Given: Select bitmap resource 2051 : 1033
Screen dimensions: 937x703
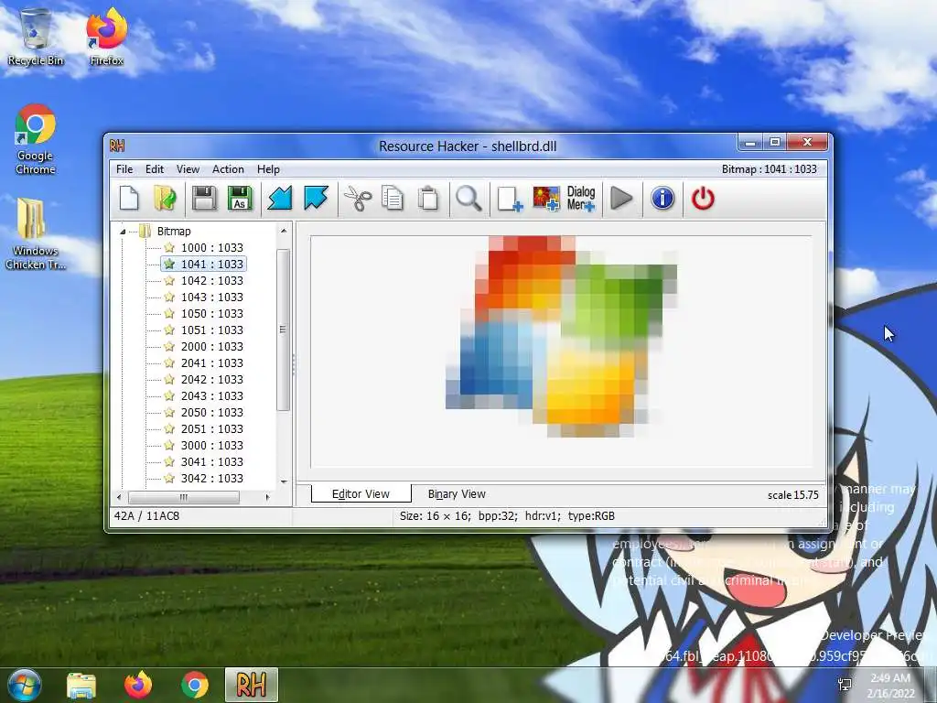Looking at the screenshot, I should (x=211, y=429).
